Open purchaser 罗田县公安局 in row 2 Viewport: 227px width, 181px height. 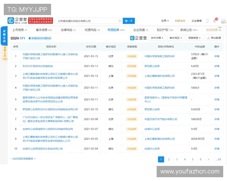click(152, 66)
